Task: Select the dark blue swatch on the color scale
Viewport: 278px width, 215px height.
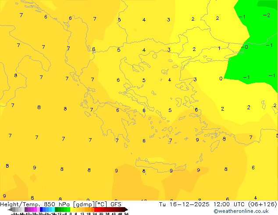Action: (41, 210)
